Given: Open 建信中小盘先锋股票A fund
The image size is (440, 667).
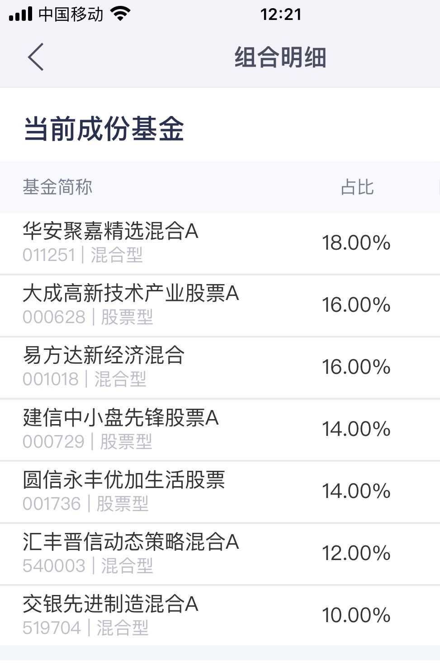Looking at the screenshot, I should click(121, 418).
